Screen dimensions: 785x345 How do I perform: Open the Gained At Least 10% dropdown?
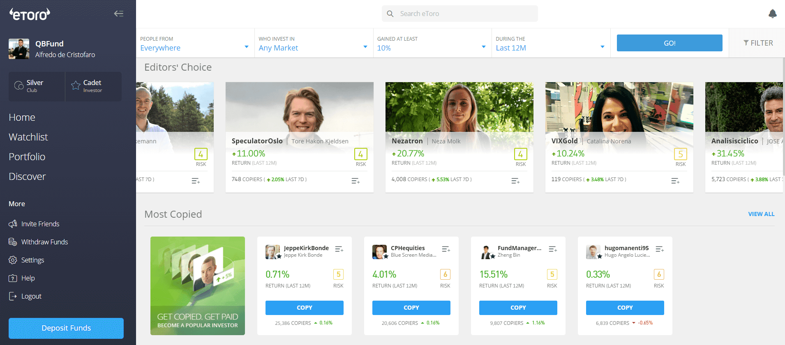pos(432,43)
